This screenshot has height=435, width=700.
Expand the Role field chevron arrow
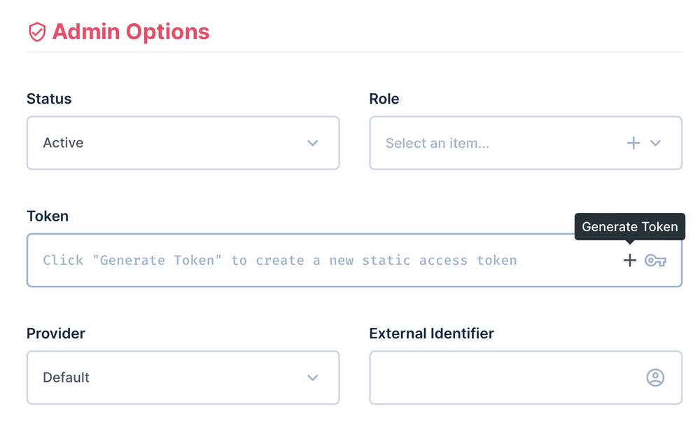point(656,143)
